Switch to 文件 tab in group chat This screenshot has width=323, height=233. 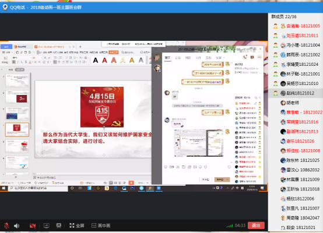pyautogui.click(x=198, y=58)
